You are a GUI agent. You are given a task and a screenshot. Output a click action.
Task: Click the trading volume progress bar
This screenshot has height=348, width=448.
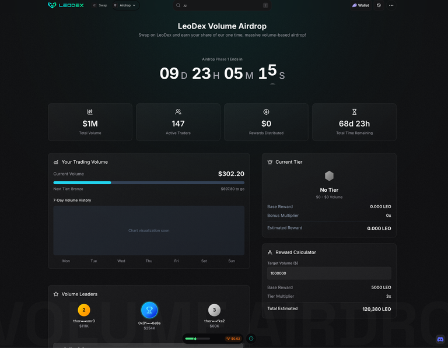coord(149,182)
